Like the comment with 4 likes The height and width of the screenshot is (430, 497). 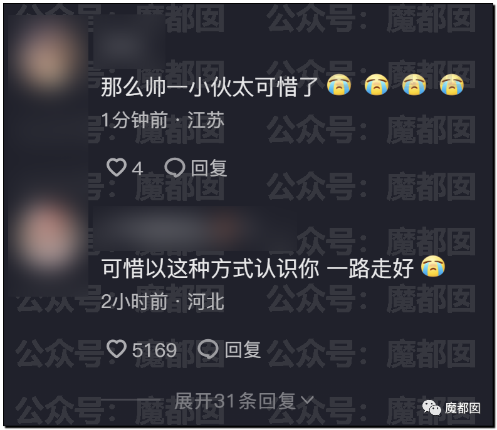[x=117, y=167]
